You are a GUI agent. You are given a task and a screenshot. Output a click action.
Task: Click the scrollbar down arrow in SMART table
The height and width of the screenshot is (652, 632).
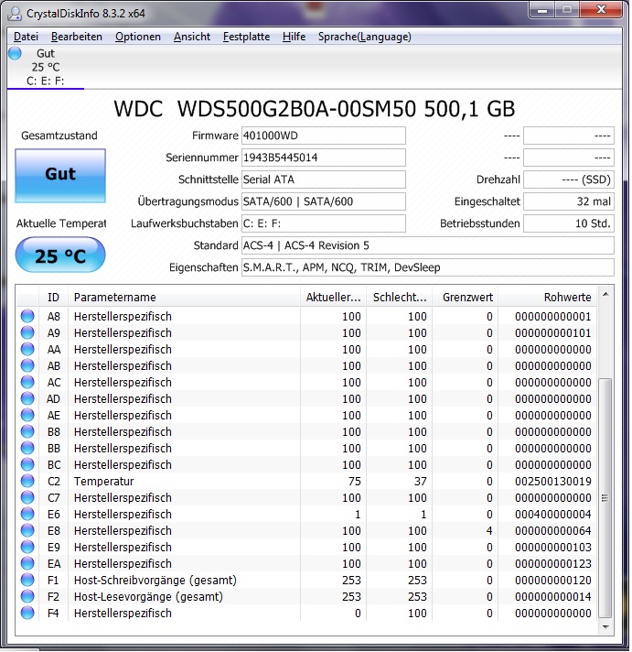click(605, 626)
